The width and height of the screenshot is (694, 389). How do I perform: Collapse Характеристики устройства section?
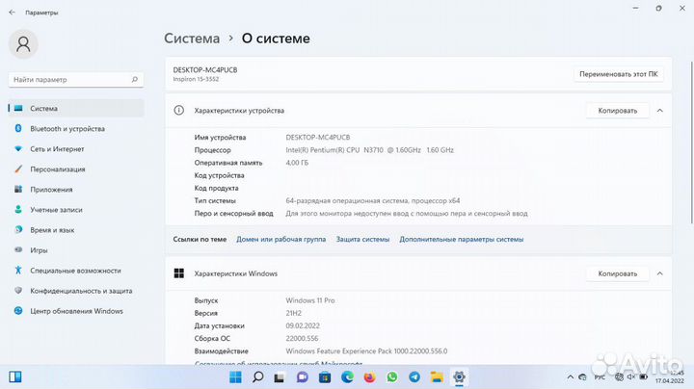click(x=660, y=111)
